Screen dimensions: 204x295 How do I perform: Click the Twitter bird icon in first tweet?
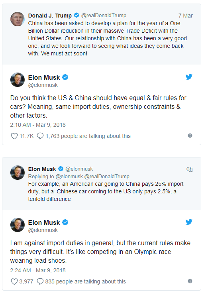[x=189, y=77]
